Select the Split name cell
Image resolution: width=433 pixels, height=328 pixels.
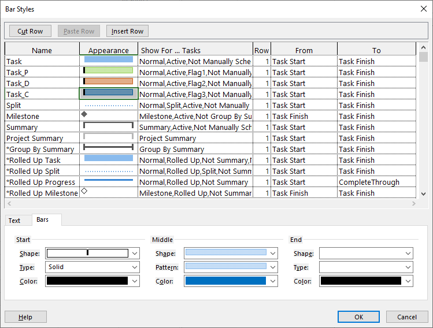(42, 105)
